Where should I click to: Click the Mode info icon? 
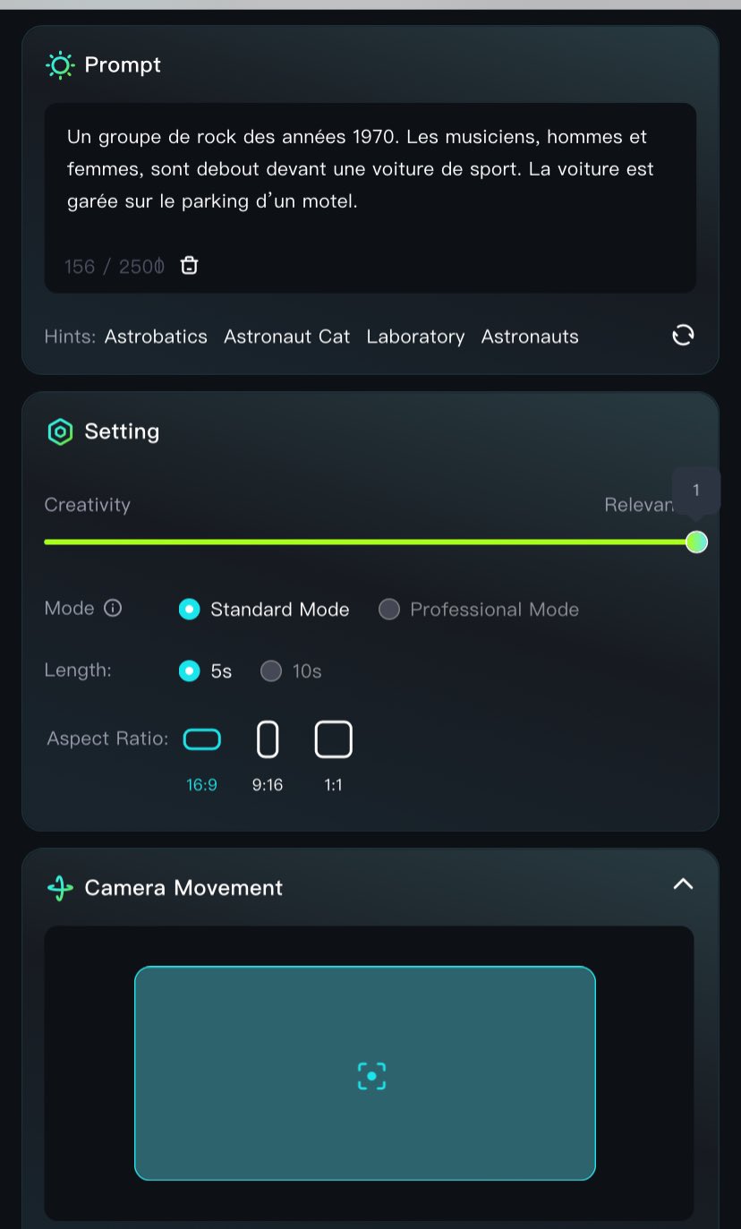pyautogui.click(x=113, y=609)
